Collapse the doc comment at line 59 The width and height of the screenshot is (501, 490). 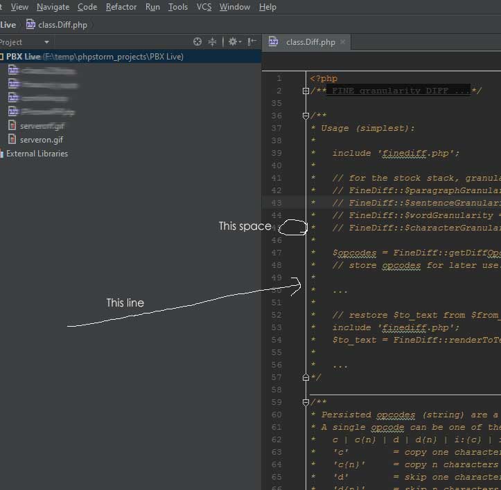(306, 402)
